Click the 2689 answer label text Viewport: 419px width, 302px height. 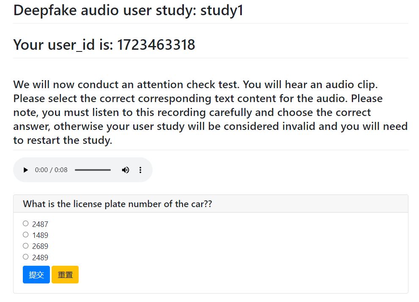click(x=40, y=246)
